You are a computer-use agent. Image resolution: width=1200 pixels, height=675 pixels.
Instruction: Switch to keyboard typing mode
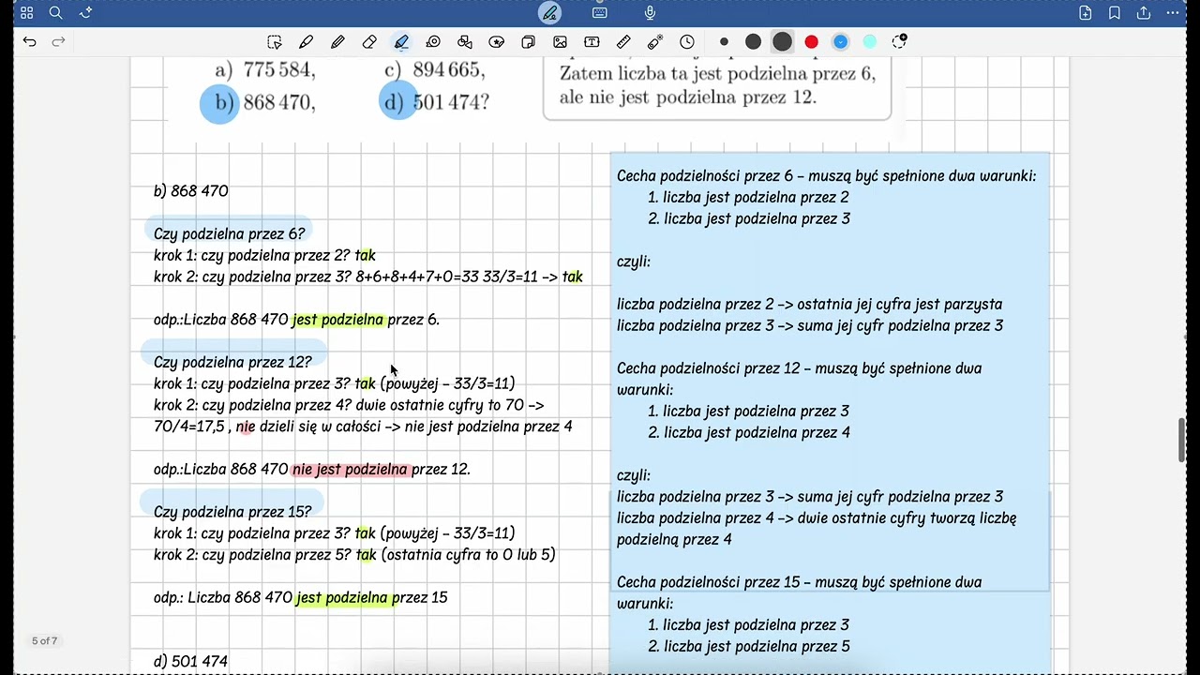[x=600, y=13]
